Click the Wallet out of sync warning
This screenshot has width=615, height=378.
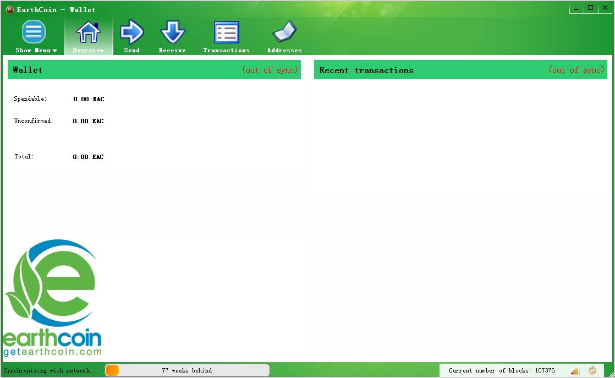point(270,70)
